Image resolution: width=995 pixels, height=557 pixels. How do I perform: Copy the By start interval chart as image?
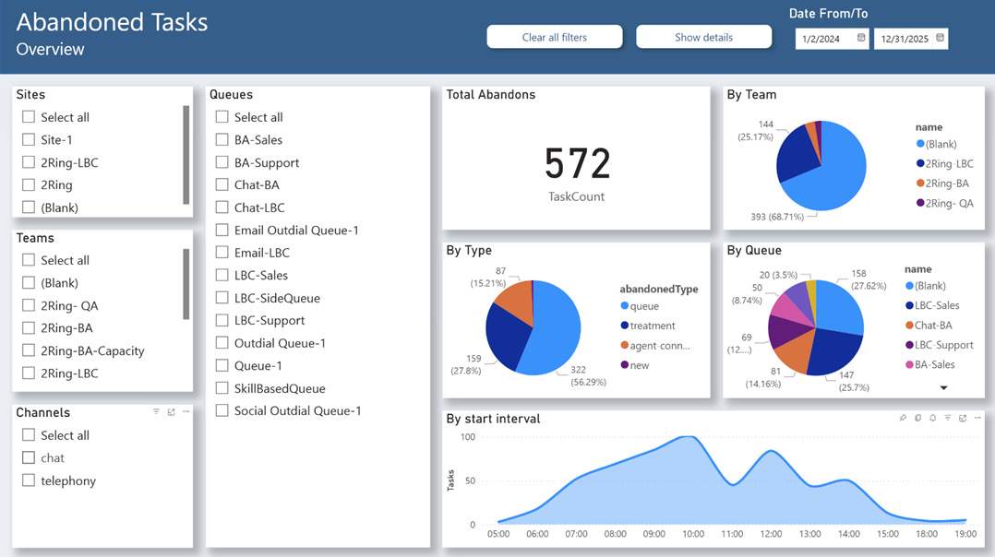916,418
